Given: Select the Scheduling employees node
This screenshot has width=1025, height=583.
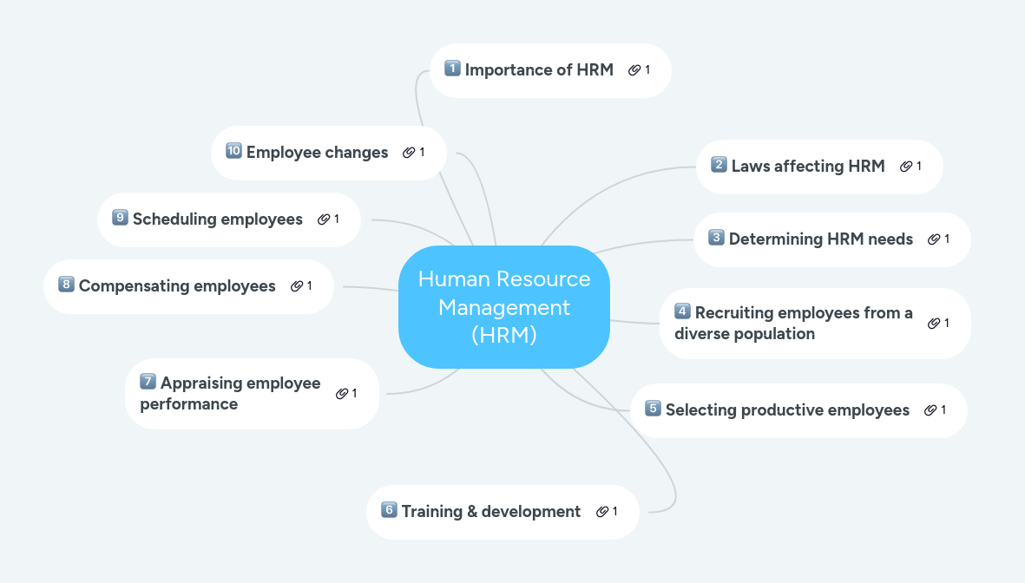Looking at the screenshot, I should (x=217, y=219).
